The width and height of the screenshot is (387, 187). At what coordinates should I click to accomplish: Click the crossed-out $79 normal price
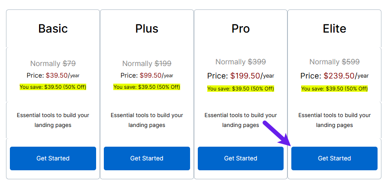click(x=69, y=63)
